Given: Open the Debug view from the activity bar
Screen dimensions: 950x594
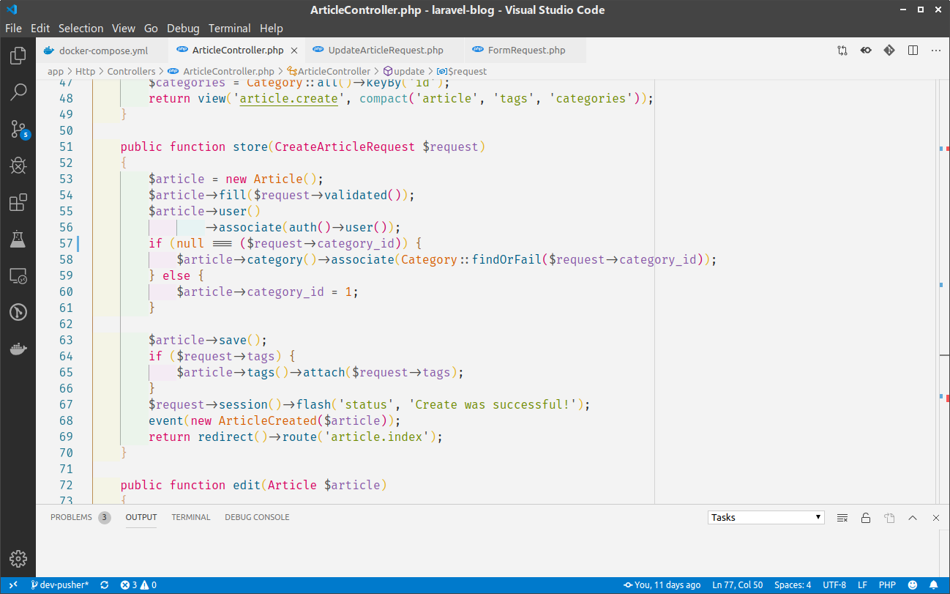Looking at the screenshot, I should [18, 166].
